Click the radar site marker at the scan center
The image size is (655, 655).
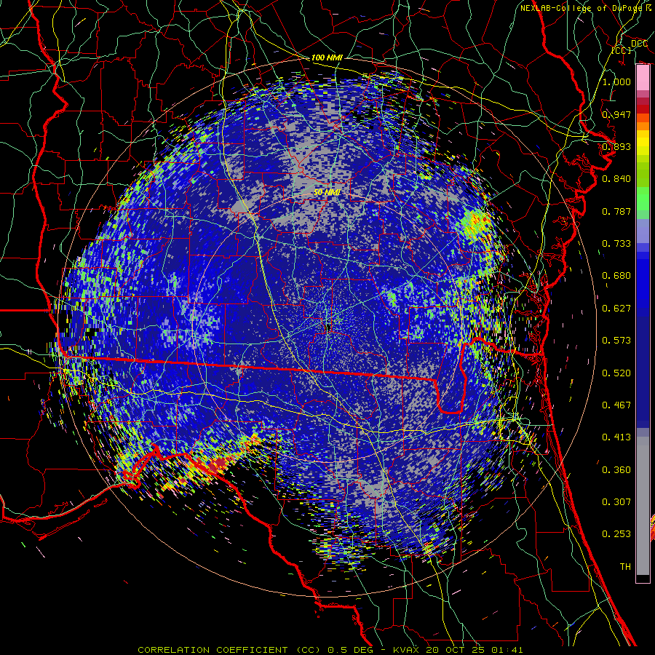click(x=329, y=328)
